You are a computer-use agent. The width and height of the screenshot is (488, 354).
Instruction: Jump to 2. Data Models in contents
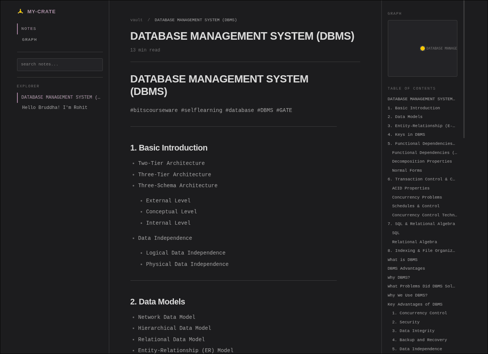click(405, 117)
